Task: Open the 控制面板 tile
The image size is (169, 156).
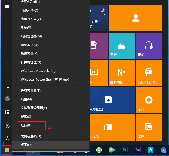Action: pos(121,72)
